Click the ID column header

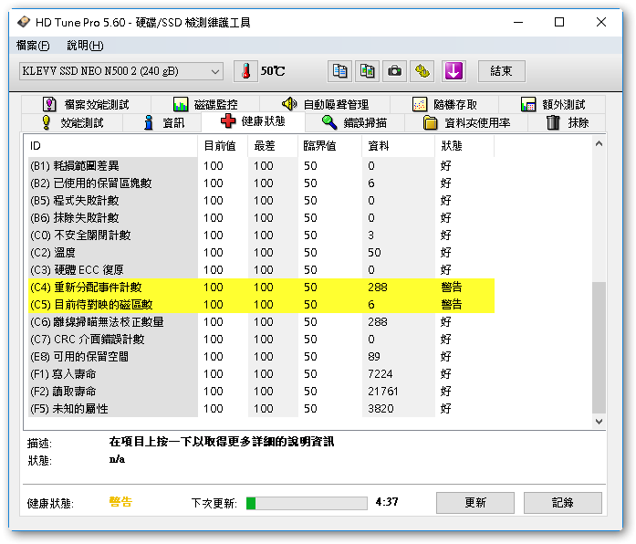pos(113,146)
